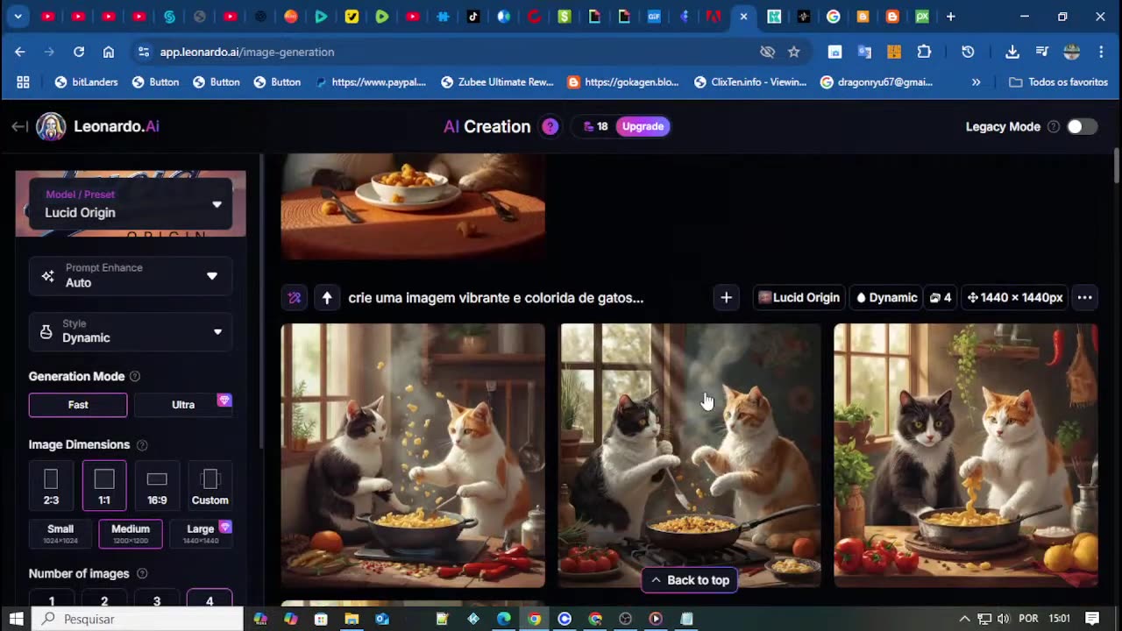
Task: Click the Pesquisar taskbar search box
Action: tap(138, 619)
